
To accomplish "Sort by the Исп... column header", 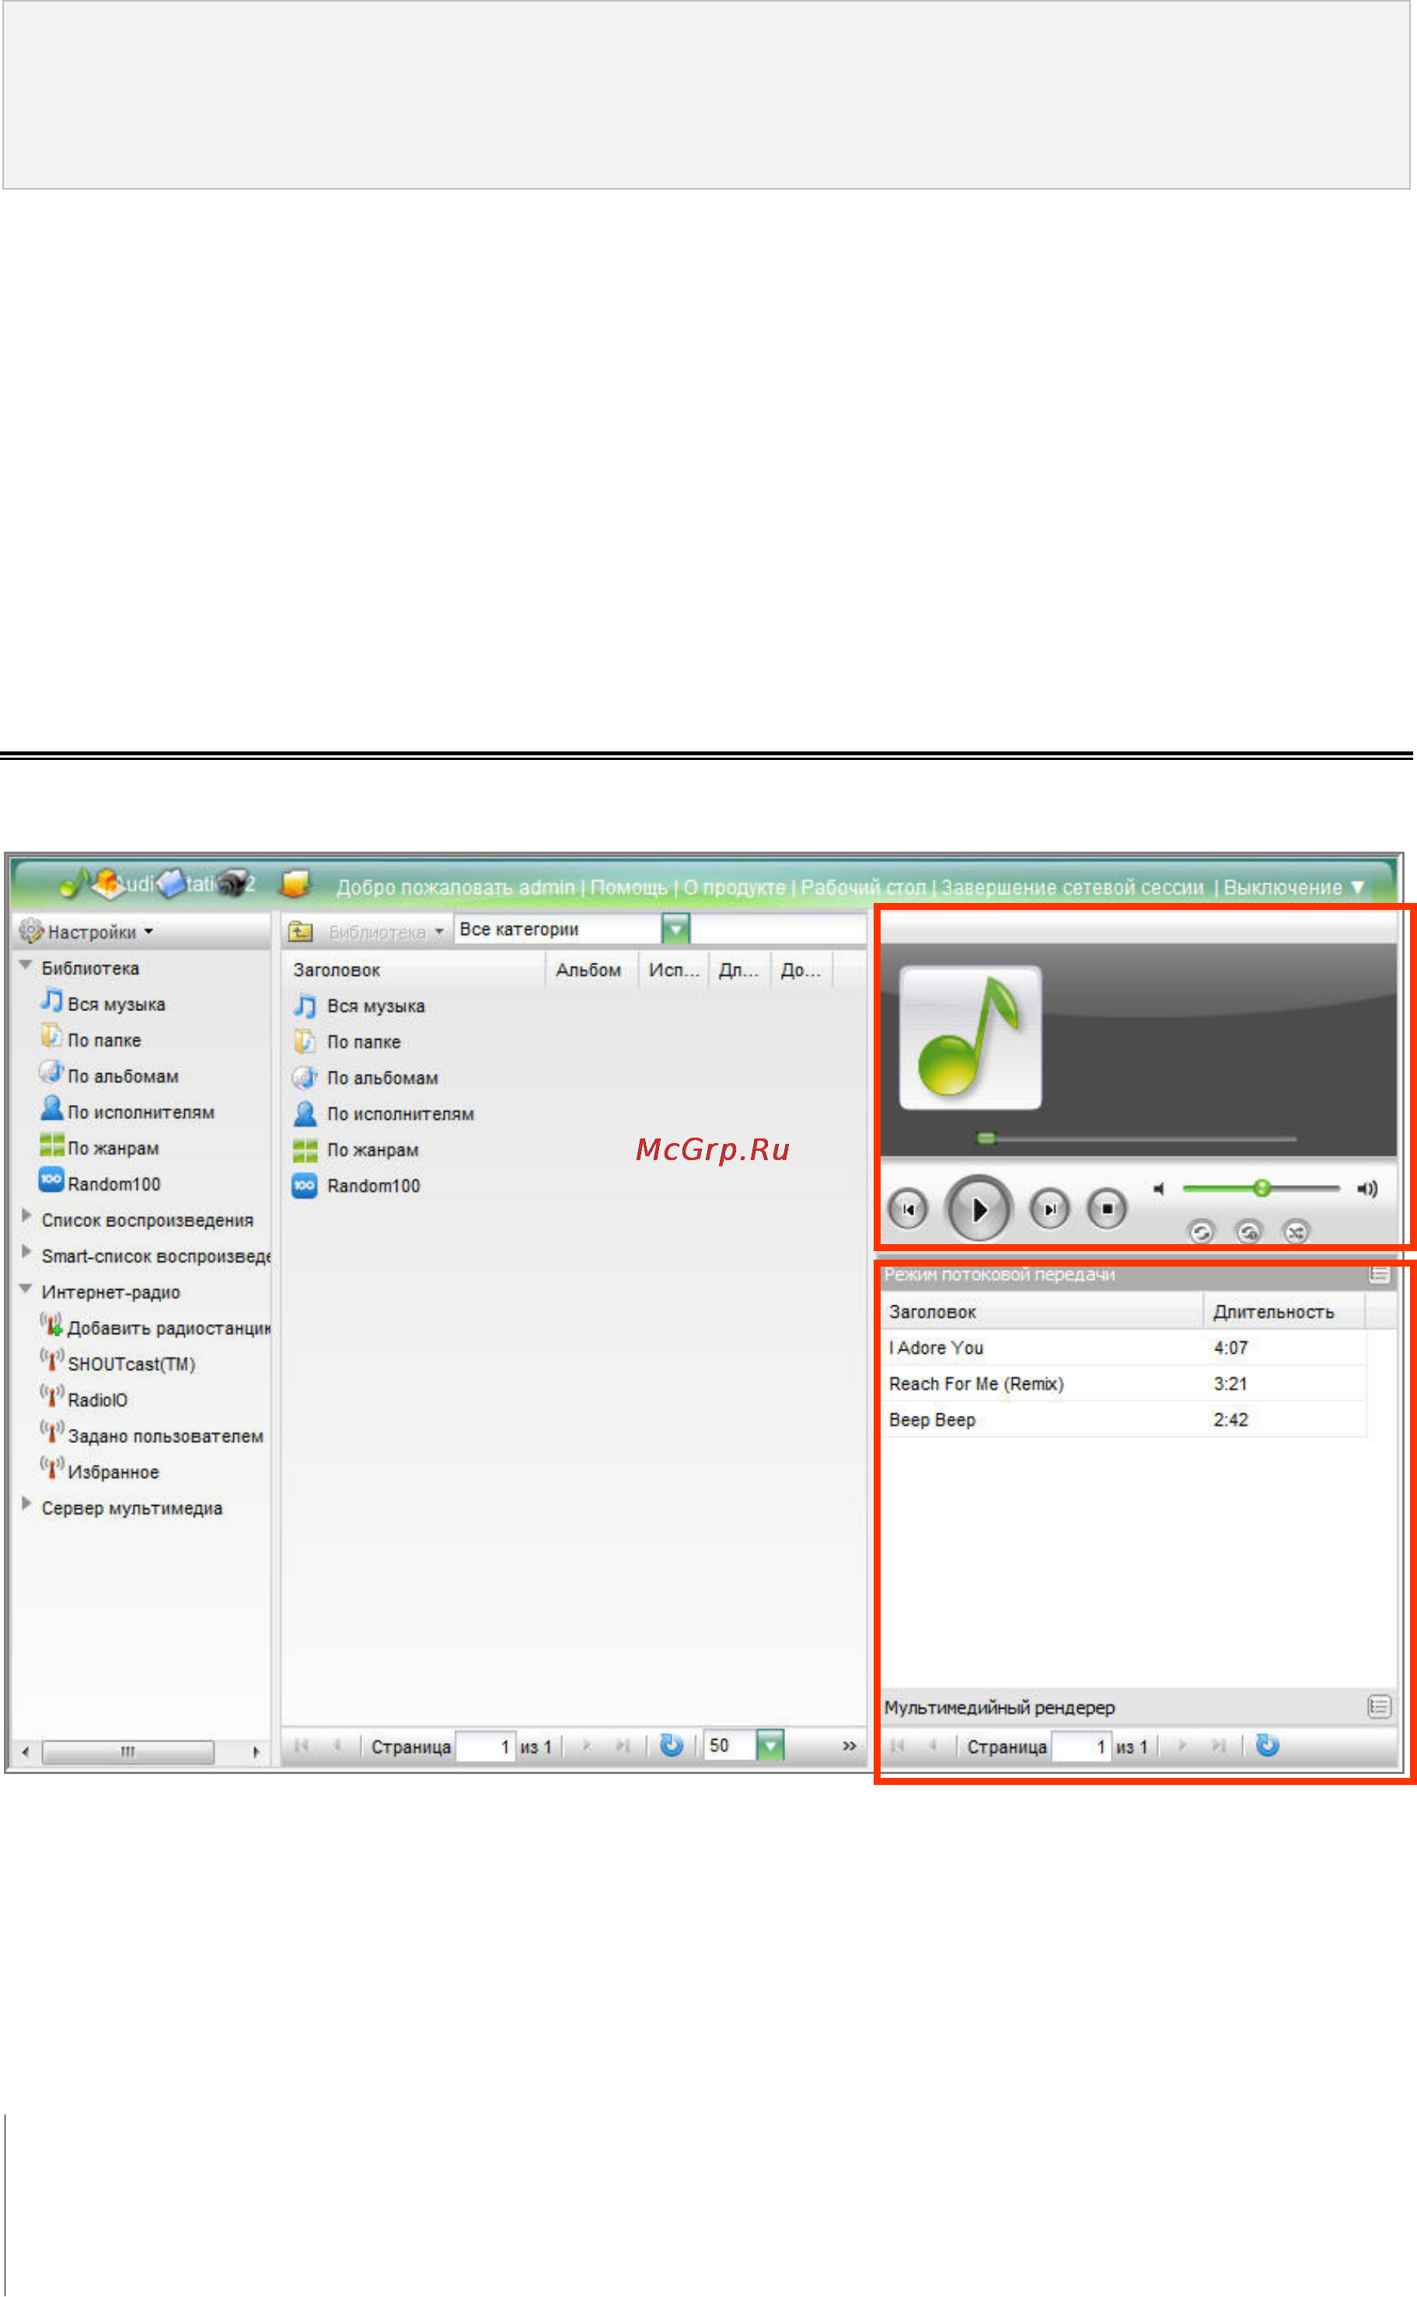I will click(674, 971).
